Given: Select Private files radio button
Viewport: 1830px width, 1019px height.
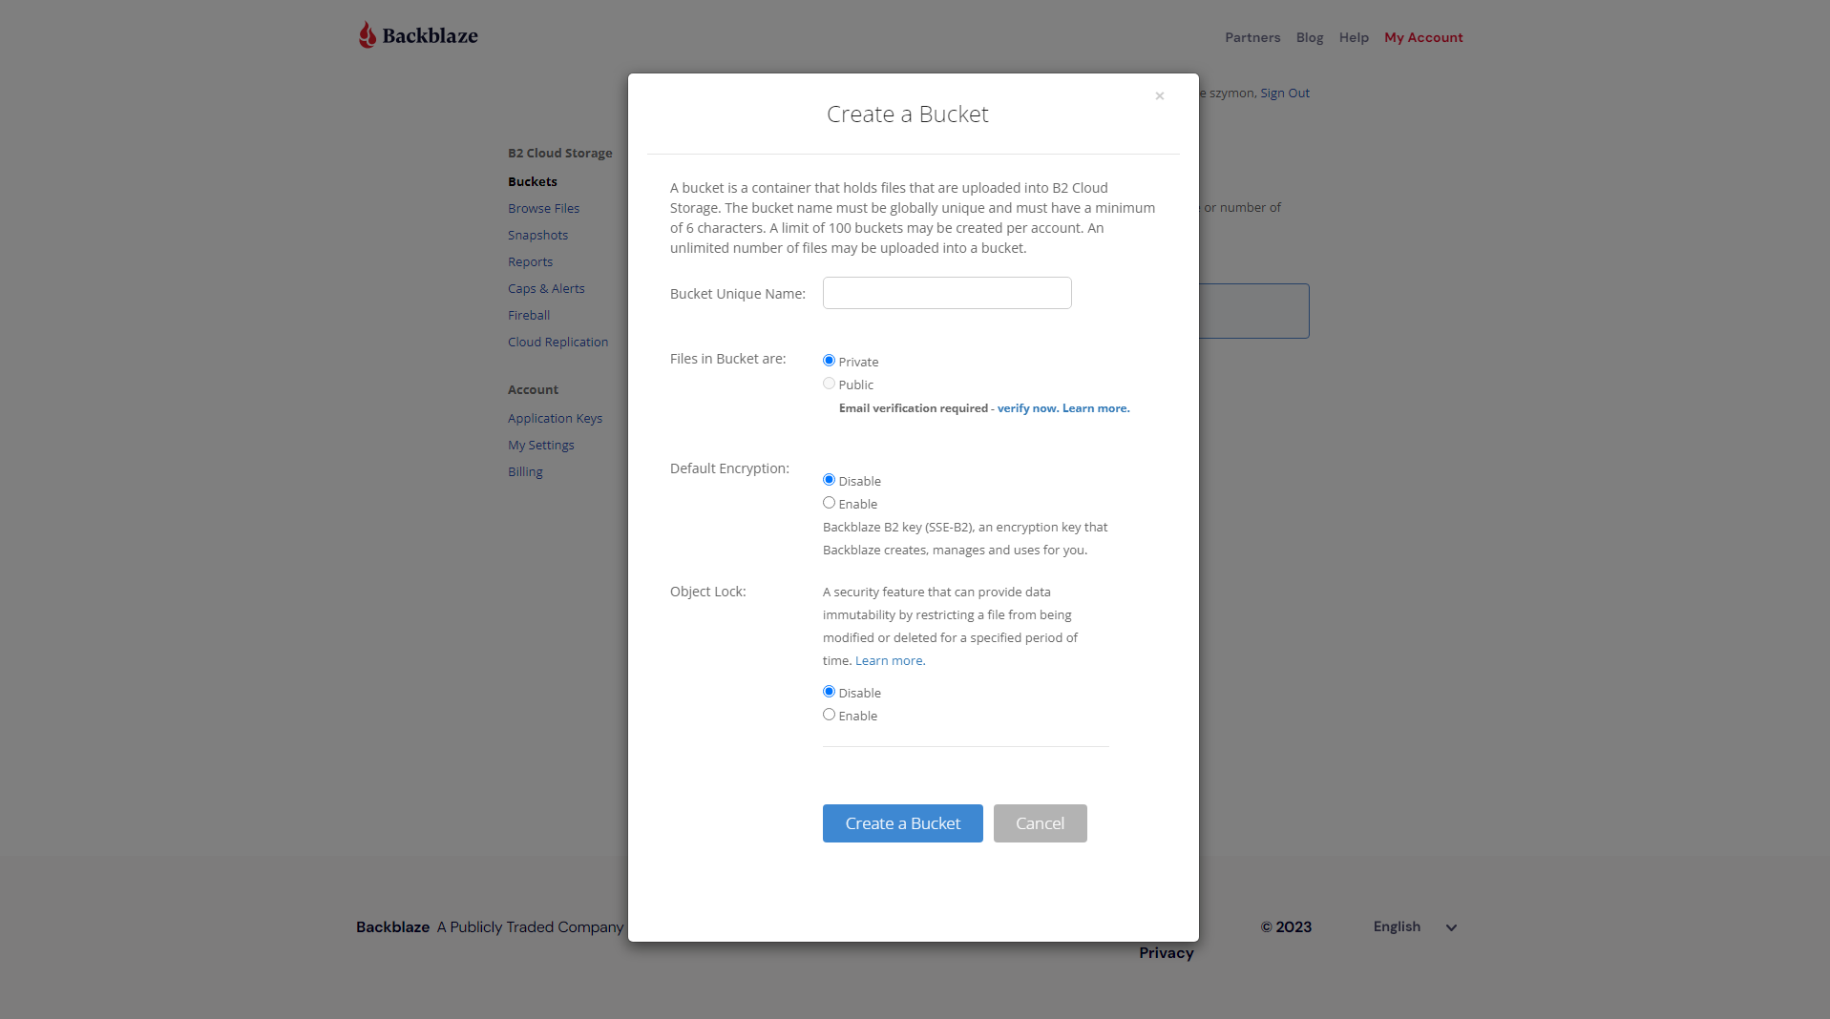Looking at the screenshot, I should pos(829,361).
